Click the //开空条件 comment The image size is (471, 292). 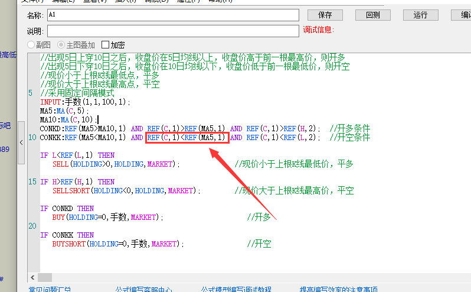point(350,138)
